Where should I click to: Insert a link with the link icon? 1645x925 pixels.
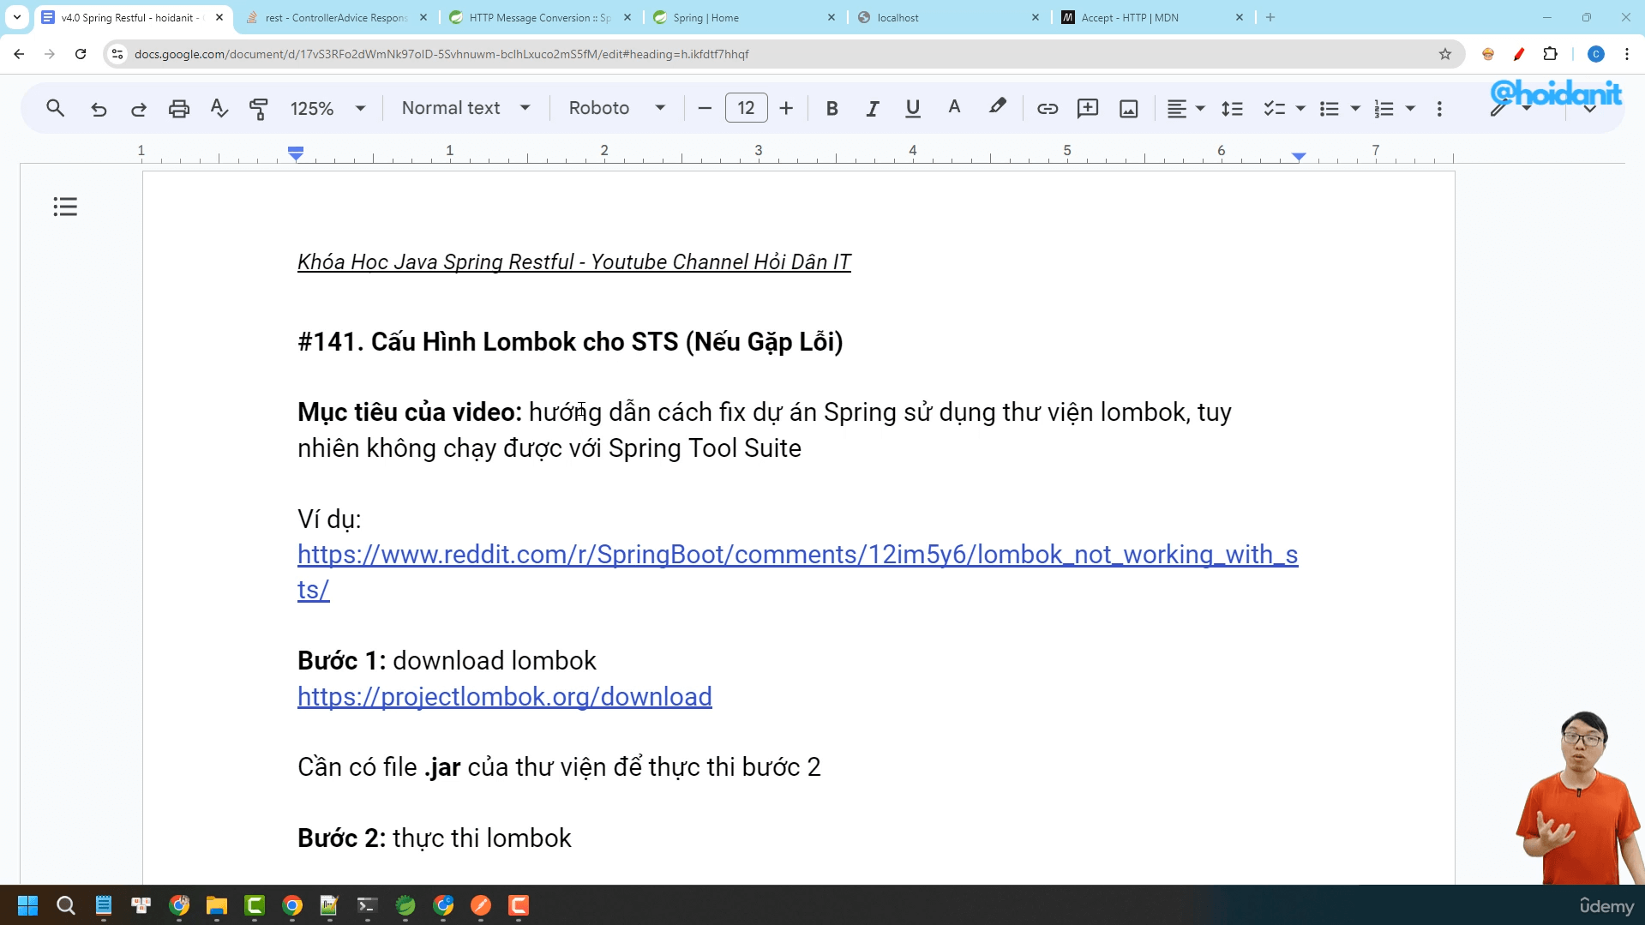click(x=1048, y=109)
